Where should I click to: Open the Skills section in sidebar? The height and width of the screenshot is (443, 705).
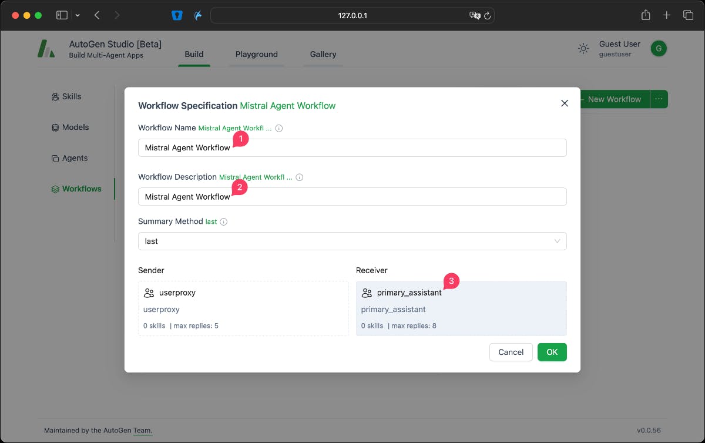tap(66, 96)
